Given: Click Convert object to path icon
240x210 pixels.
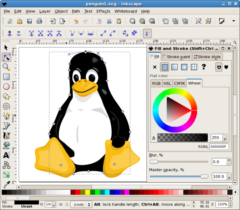Looking at the screenshot, I should click(125, 33).
